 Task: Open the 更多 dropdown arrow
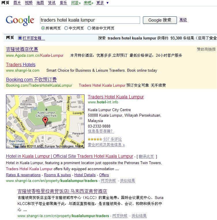tap(107, 3)
